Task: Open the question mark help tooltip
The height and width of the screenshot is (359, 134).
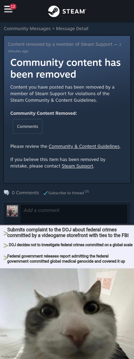Action: click(87, 192)
